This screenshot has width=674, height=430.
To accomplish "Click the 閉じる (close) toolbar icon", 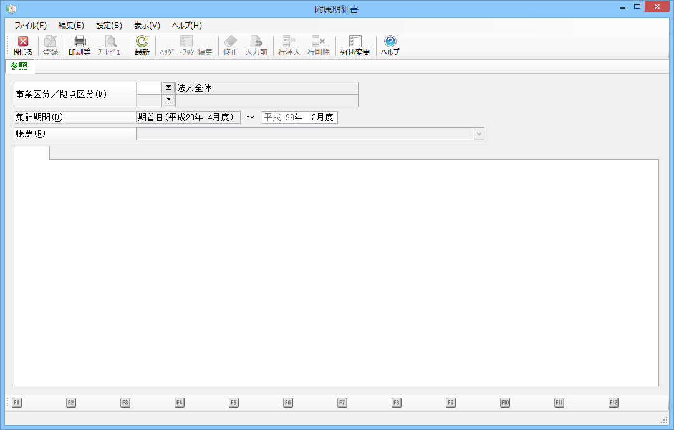I will [x=23, y=42].
